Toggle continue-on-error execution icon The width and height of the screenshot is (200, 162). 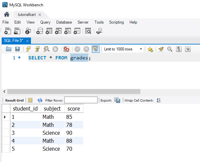[x=66, y=49]
